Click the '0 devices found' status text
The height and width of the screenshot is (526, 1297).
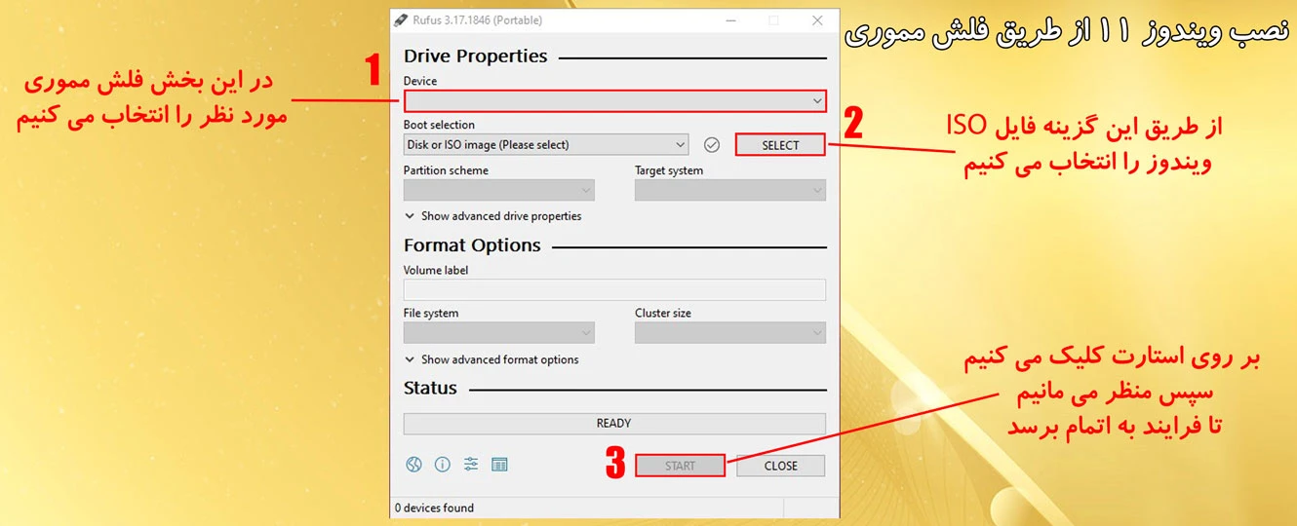tap(434, 507)
